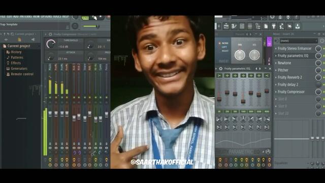The image size is (325, 183).
Task: Open the FILE menu
Action: [x=3, y=17]
